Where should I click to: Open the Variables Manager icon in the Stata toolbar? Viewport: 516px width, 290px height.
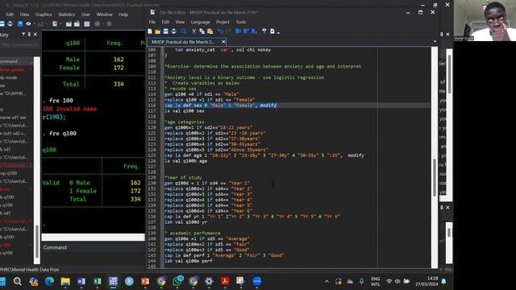point(87,23)
